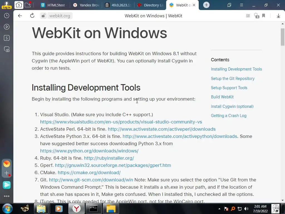Open the raccoon app in taskbar
Image resolution: width=285 pixels, height=214 pixels.
click(25, 208)
